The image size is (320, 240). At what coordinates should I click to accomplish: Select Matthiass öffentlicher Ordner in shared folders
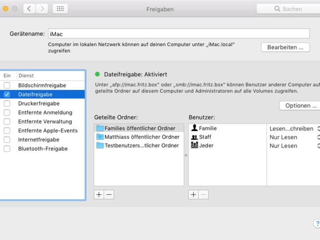[139, 137]
